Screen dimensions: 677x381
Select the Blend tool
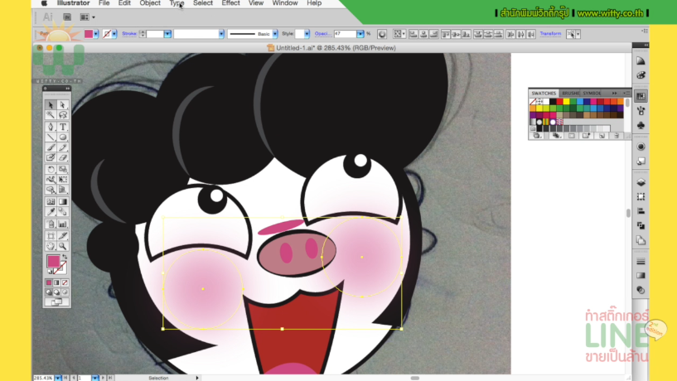coord(63,212)
